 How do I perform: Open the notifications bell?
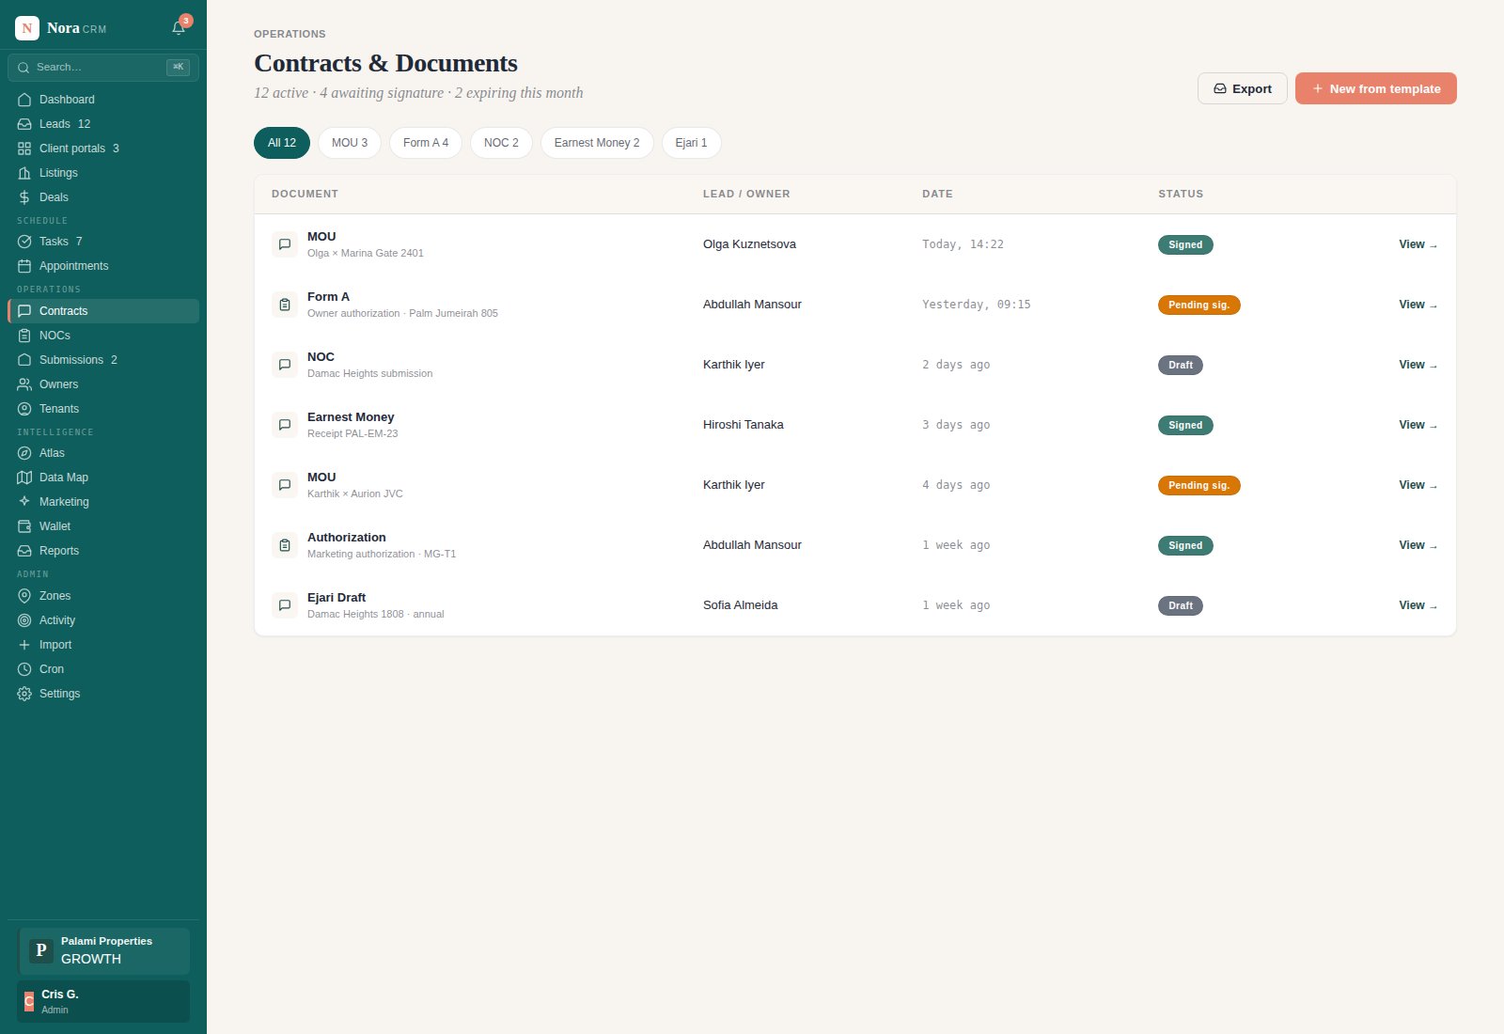click(x=179, y=28)
